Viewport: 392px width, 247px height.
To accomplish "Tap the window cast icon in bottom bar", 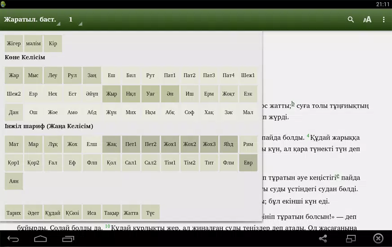I will (351, 238).
